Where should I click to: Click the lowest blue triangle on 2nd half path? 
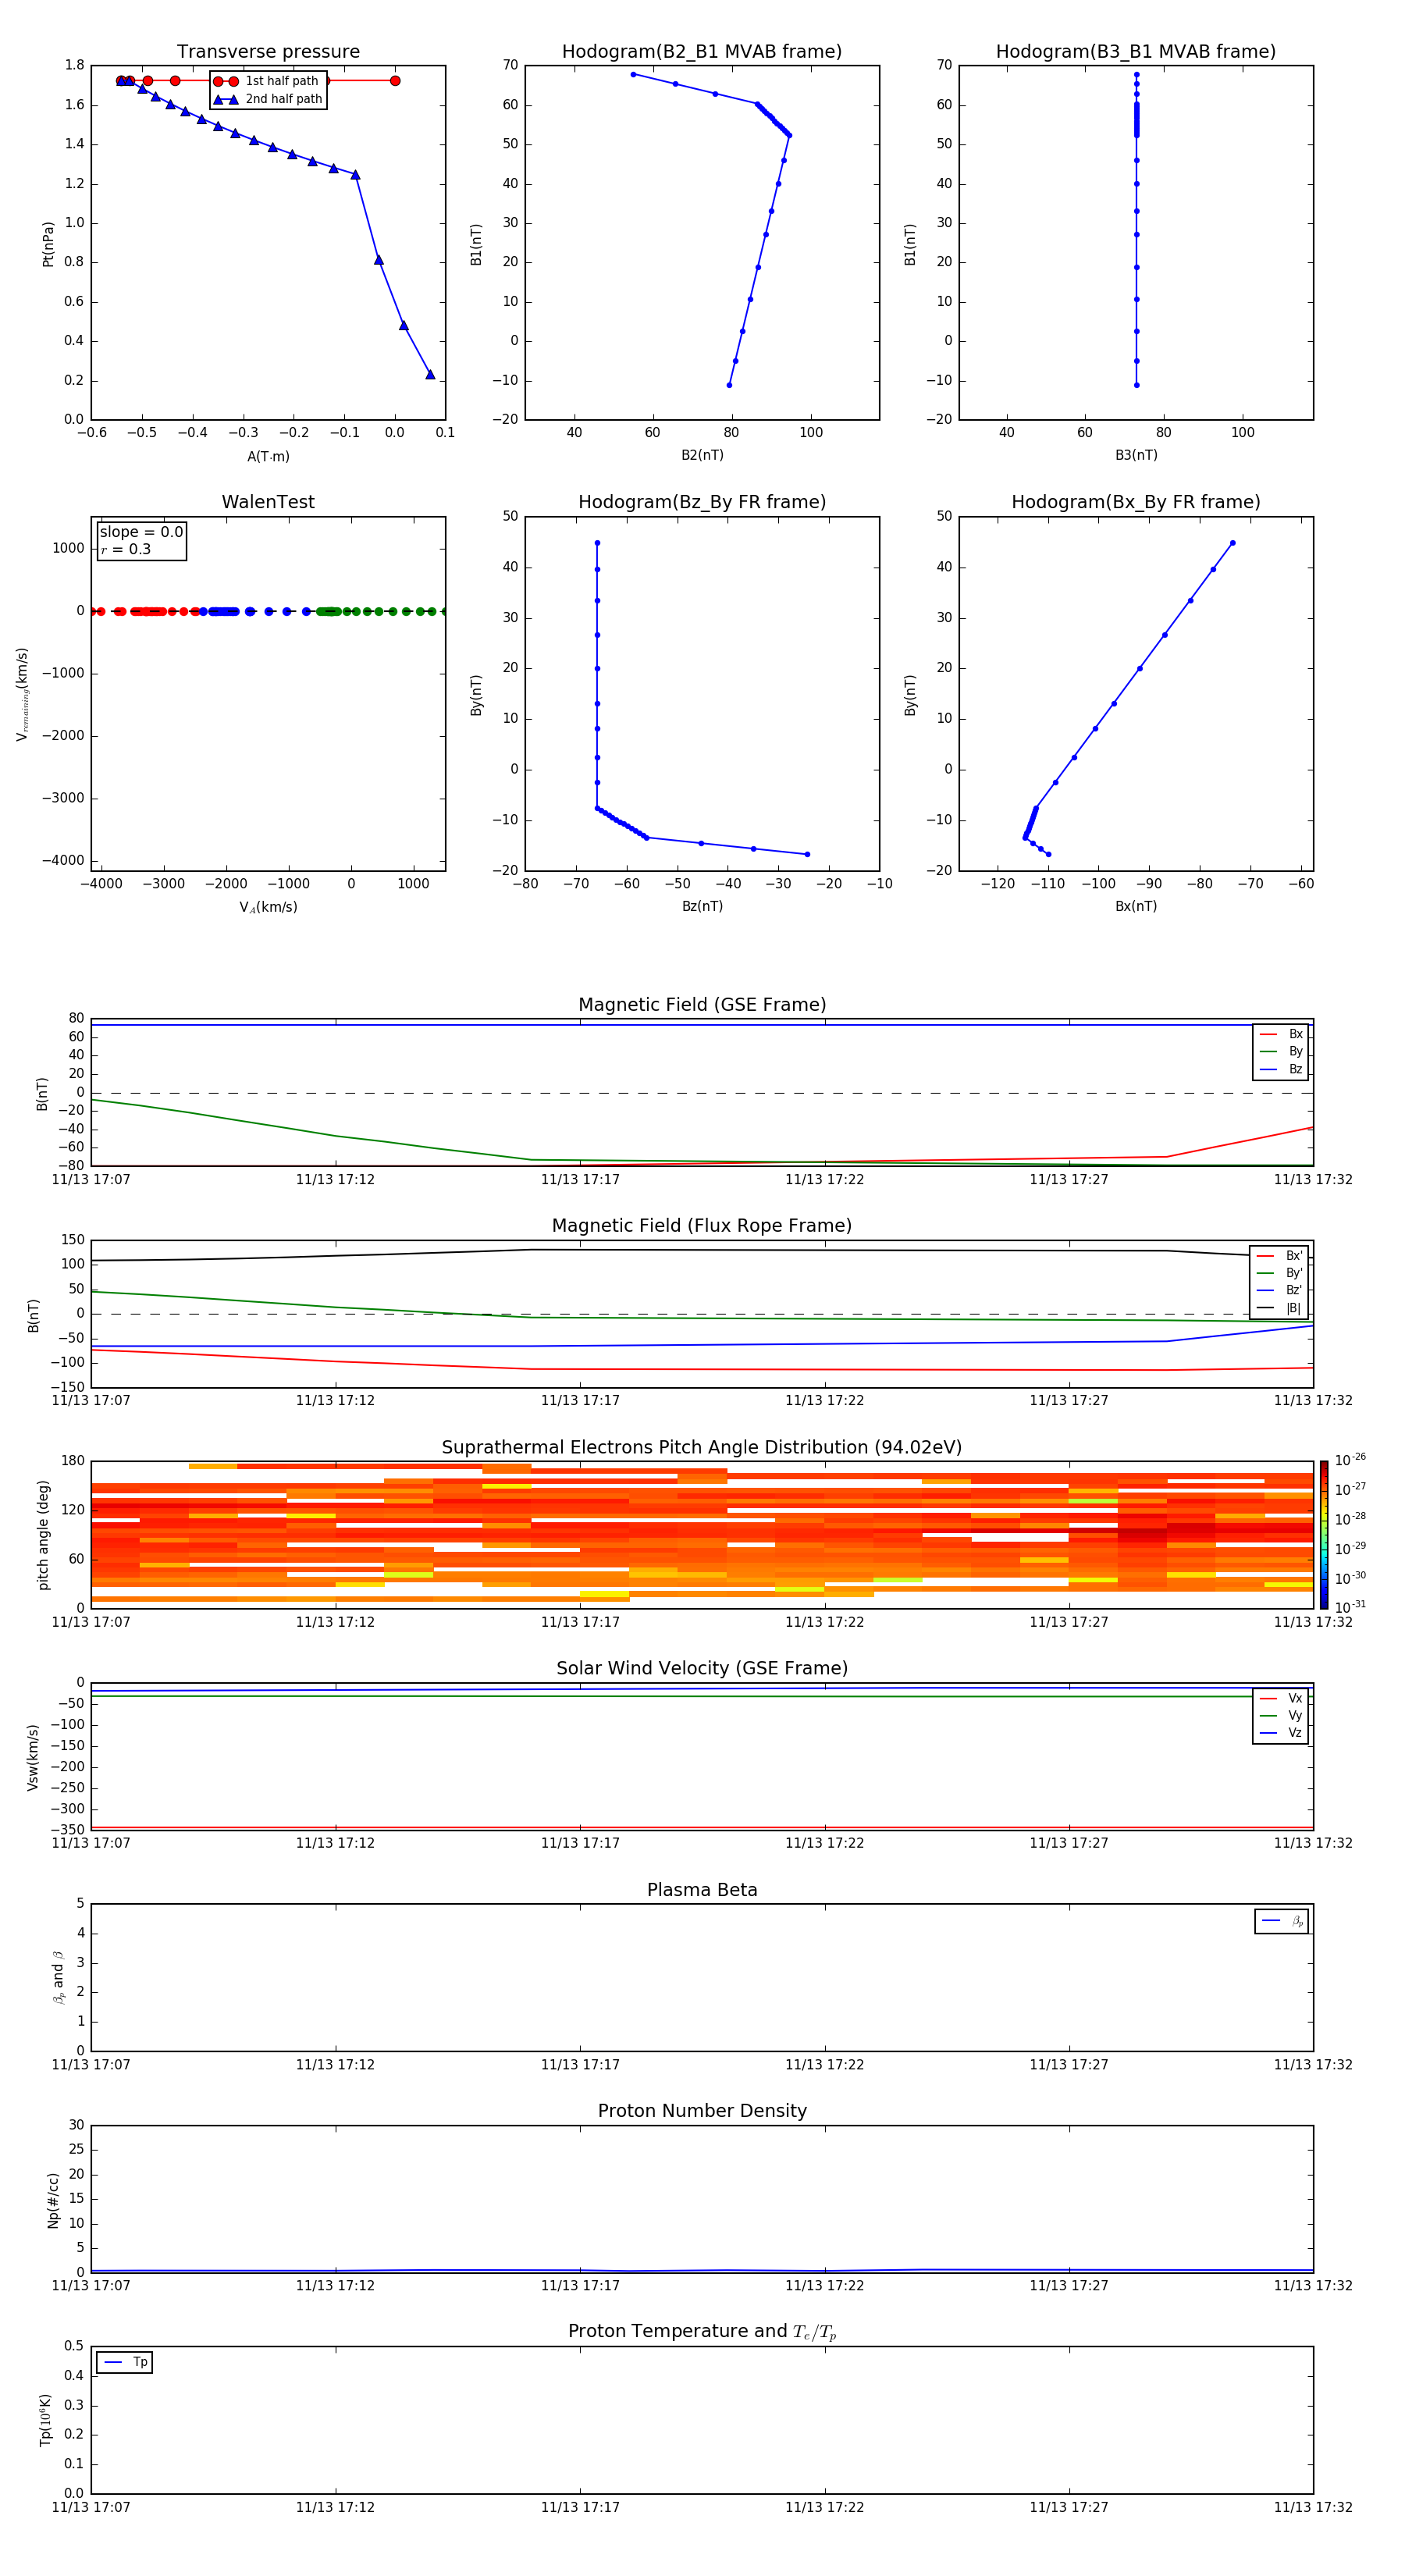(430, 374)
